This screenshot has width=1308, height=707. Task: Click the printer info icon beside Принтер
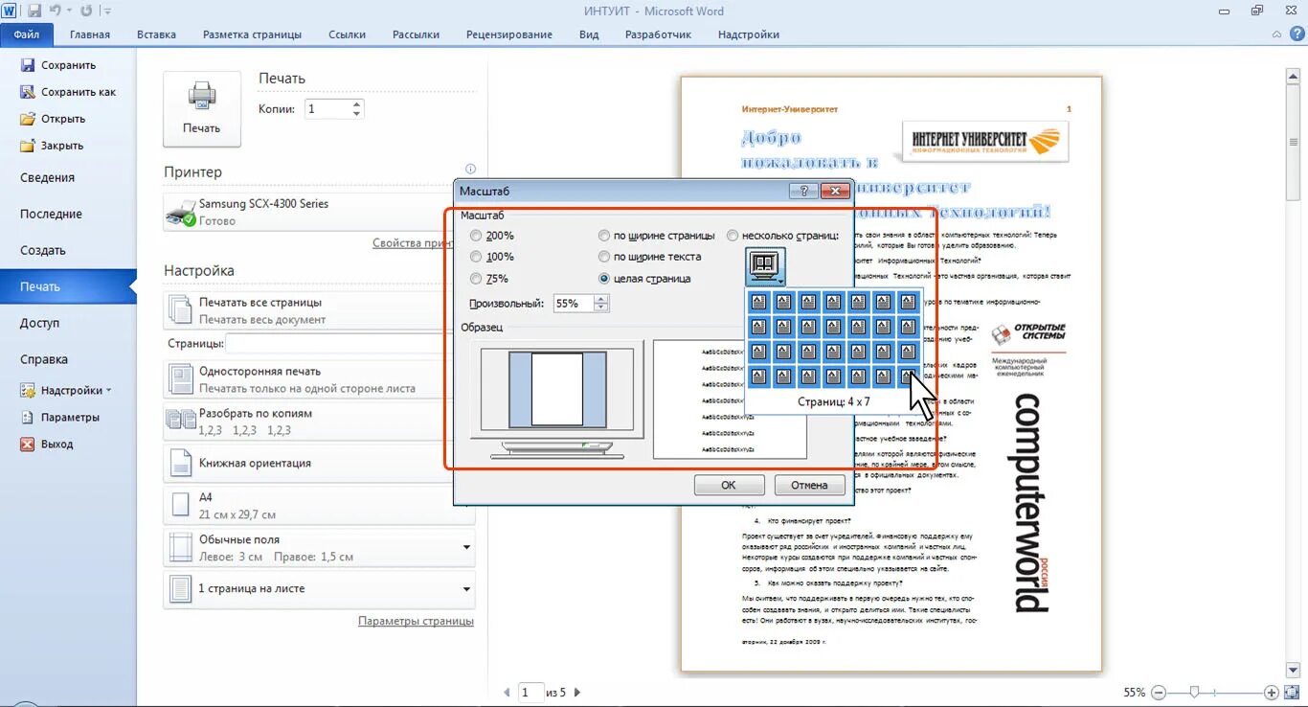point(469,169)
